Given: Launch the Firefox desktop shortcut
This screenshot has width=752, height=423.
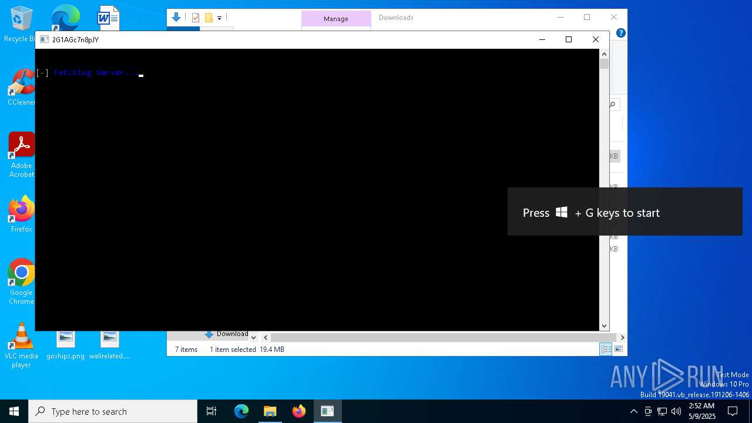Looking at the screenshot, I should 21,214.
